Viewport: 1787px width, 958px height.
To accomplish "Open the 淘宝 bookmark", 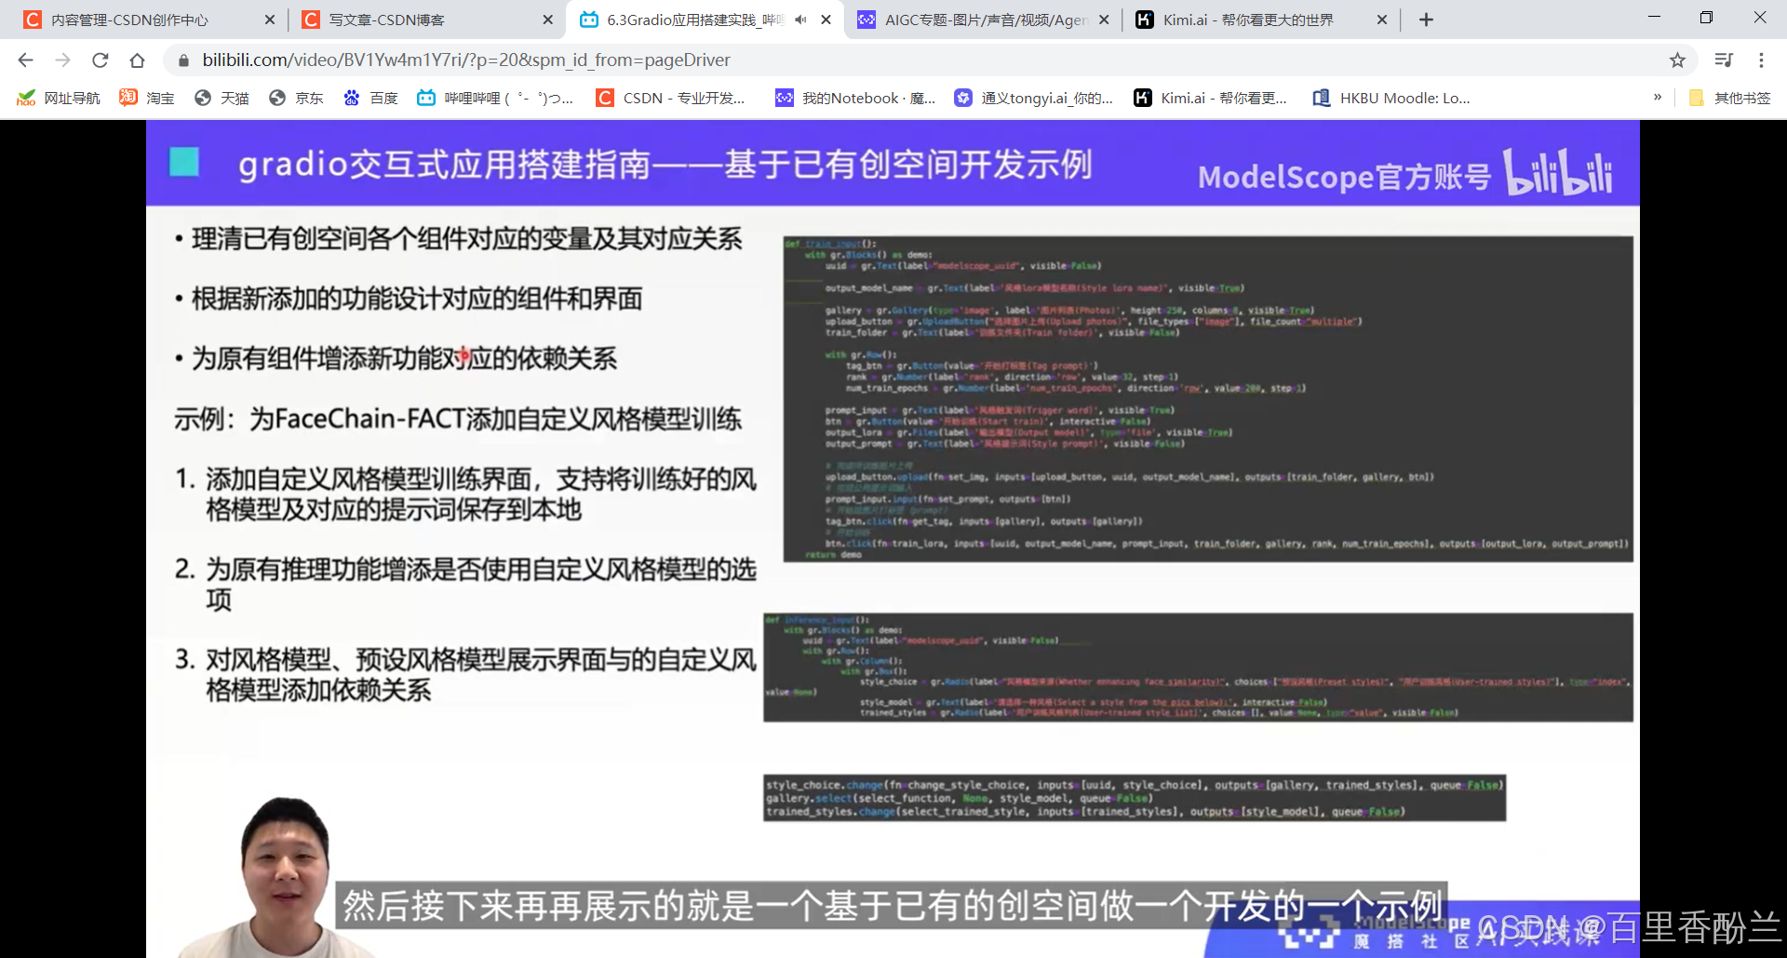I will [147, 98].
